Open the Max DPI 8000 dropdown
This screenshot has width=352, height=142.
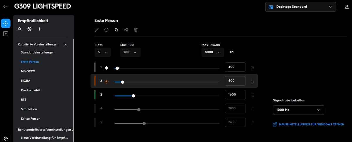pyautogui.click(x=212, y=52)
